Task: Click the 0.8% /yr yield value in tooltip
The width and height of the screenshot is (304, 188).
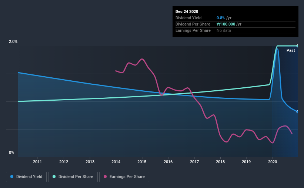Action: [x=224, y=18]
